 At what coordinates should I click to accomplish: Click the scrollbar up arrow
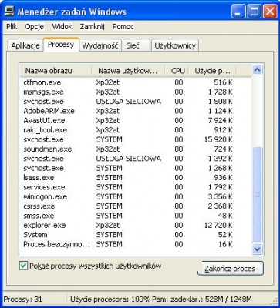(257, 70)
